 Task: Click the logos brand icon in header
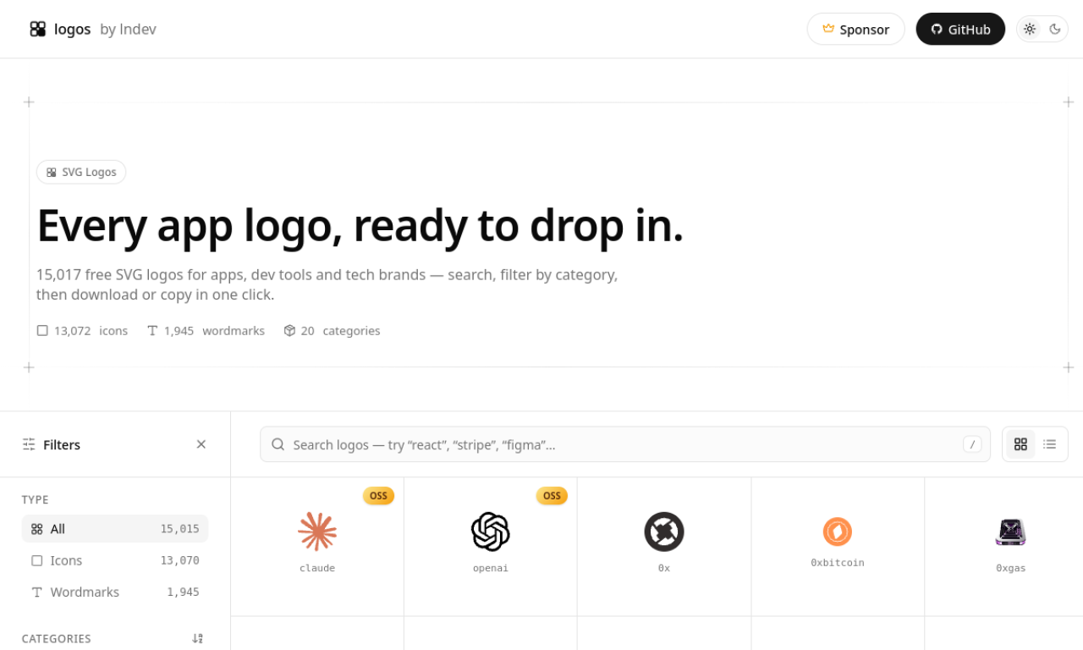(37, 30)
